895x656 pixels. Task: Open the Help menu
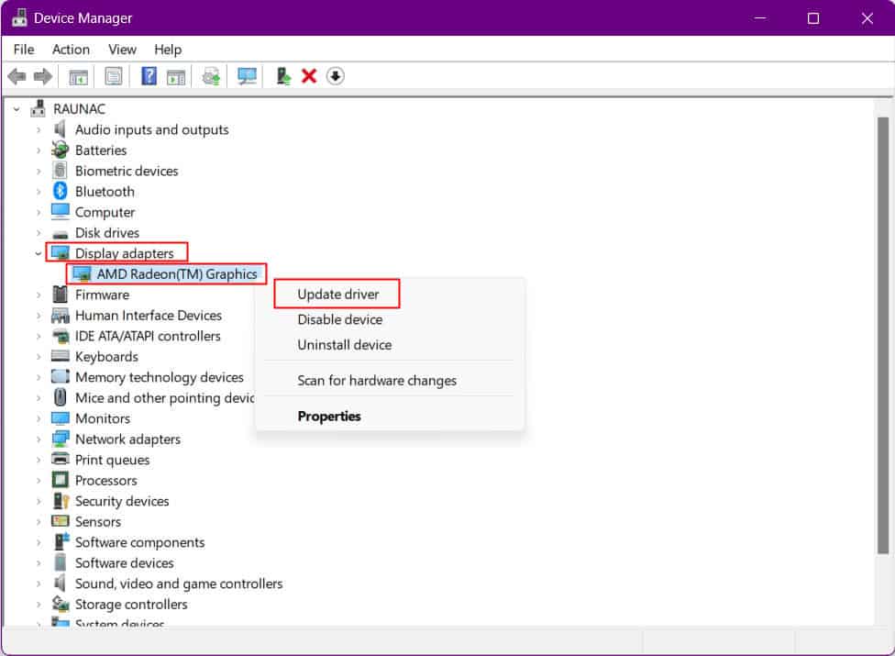168,50
